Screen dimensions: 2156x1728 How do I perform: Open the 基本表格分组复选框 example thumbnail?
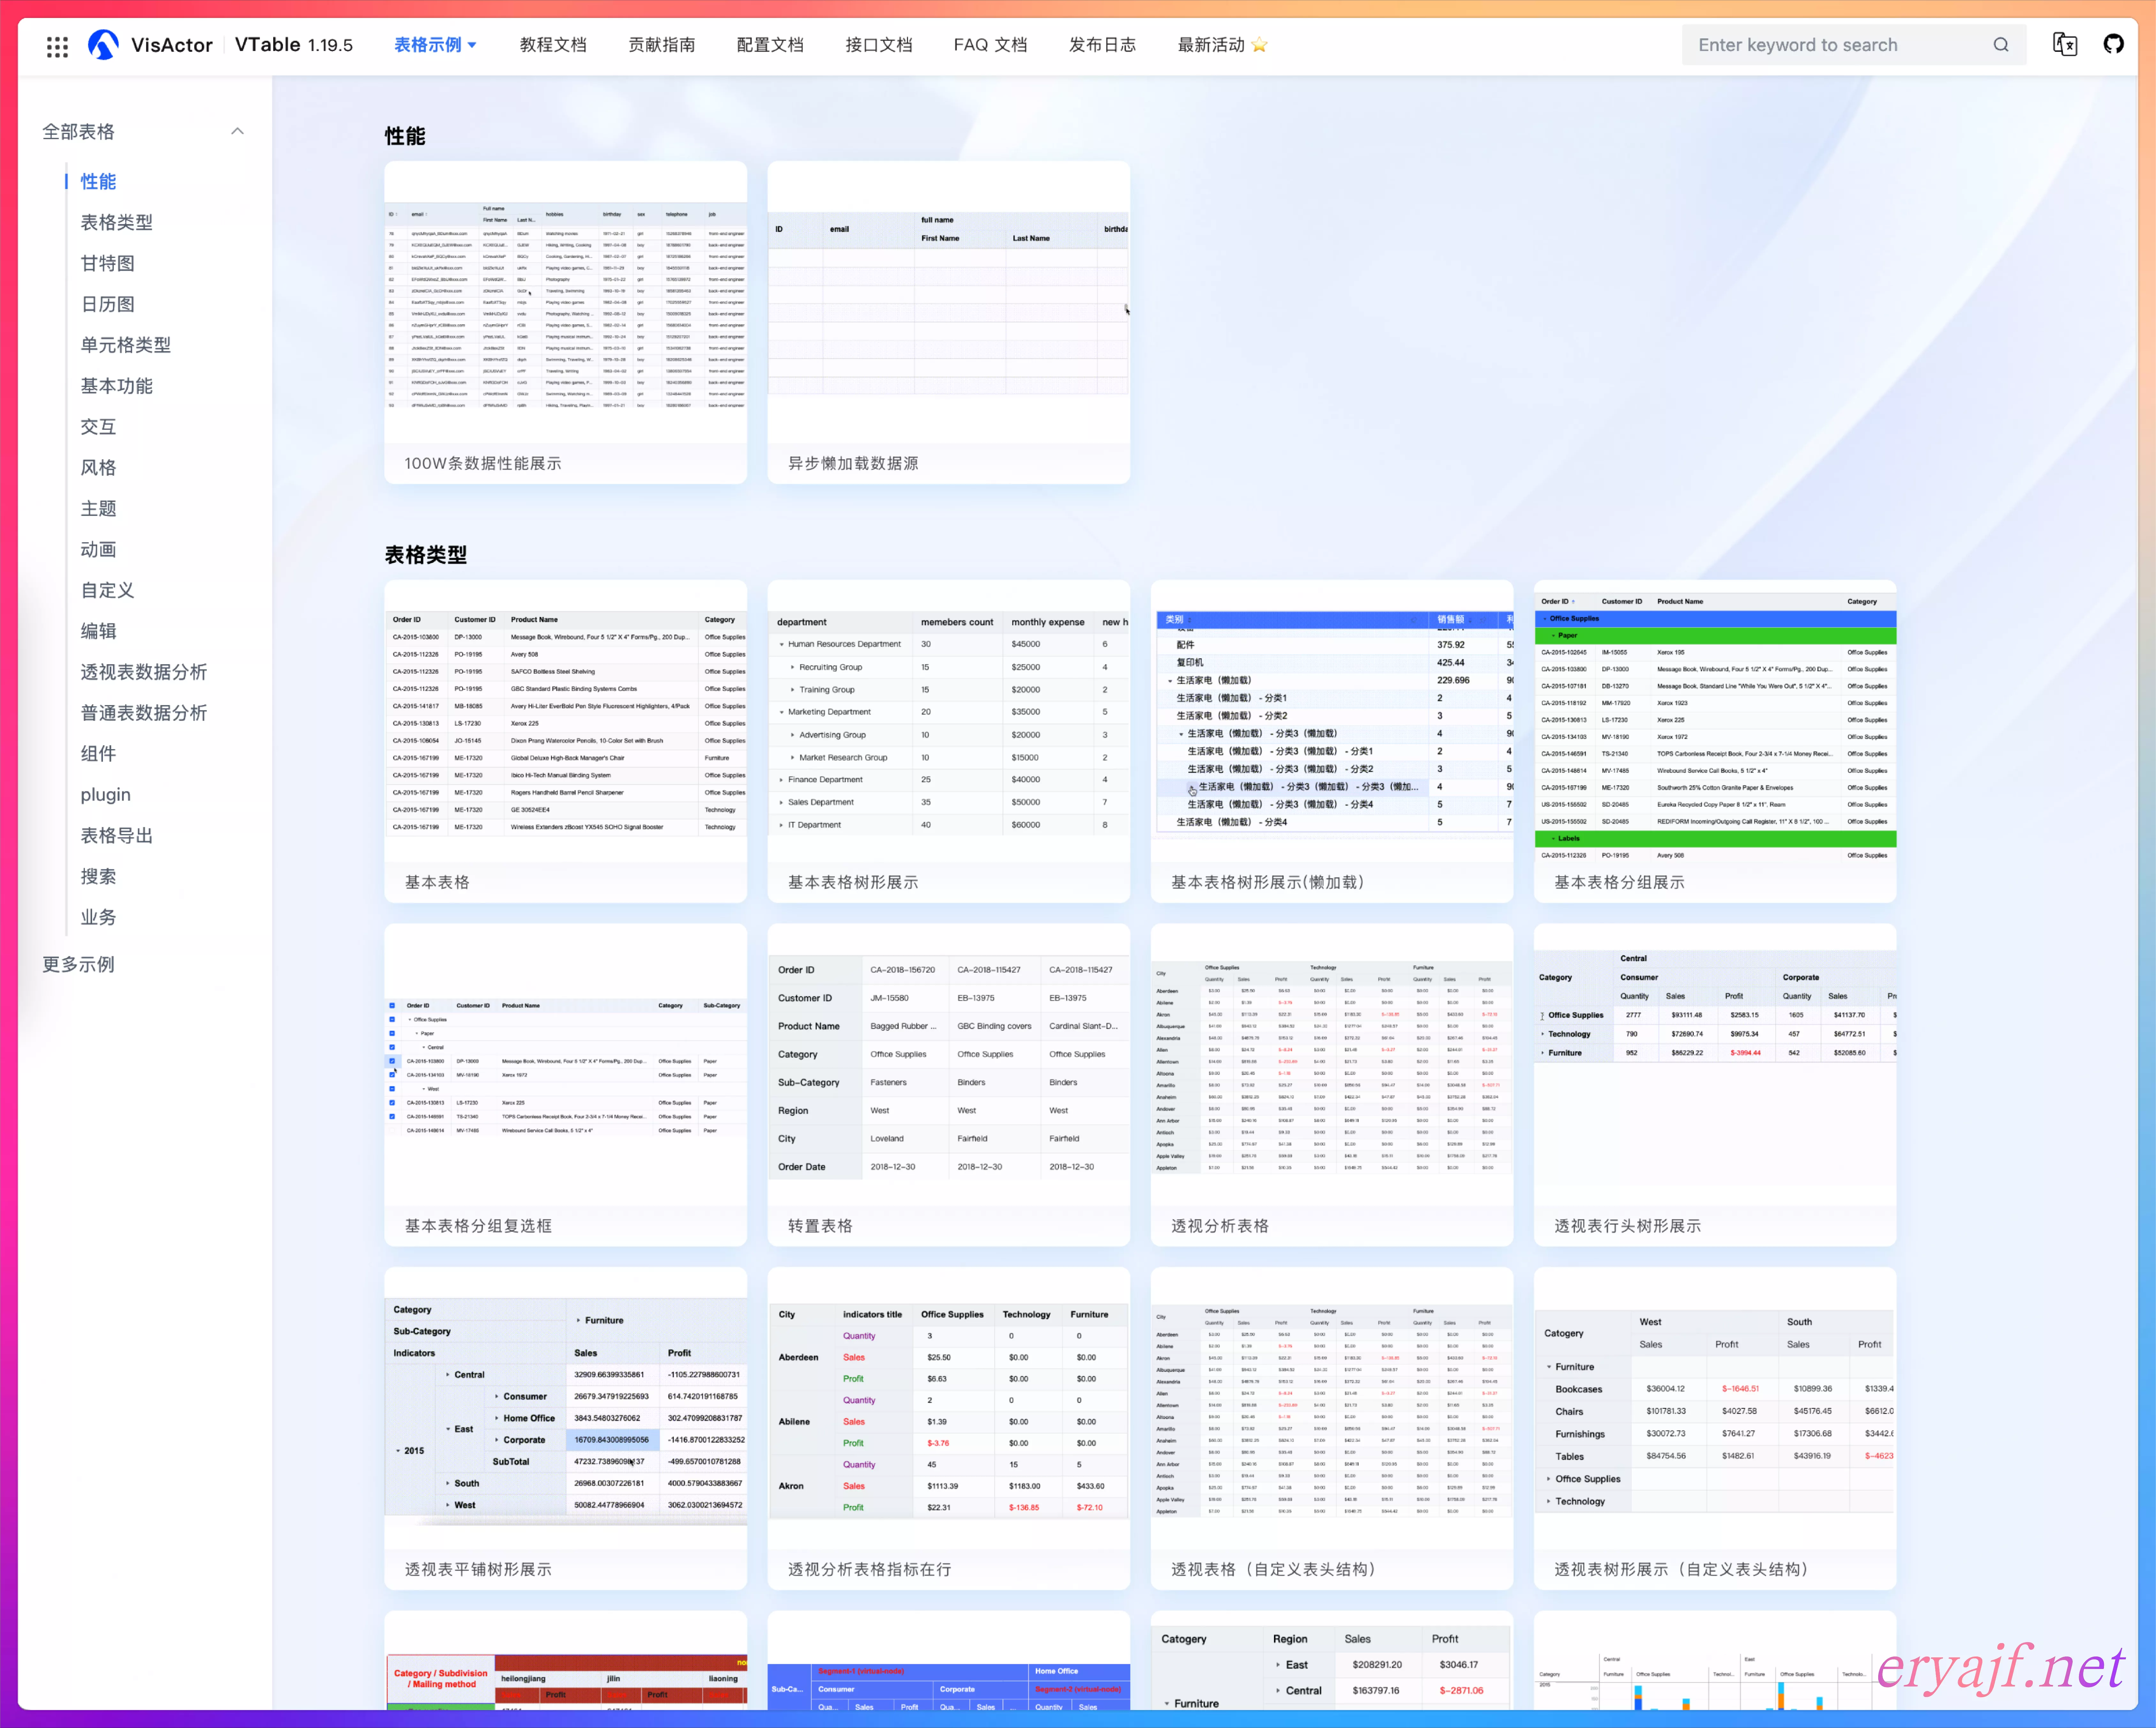565,1065
